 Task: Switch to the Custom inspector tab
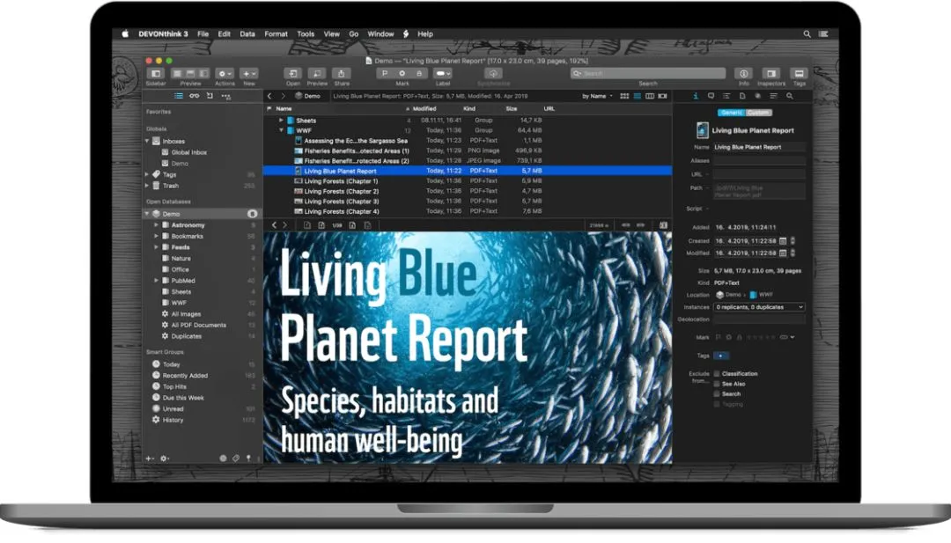(x=758, y=113)
